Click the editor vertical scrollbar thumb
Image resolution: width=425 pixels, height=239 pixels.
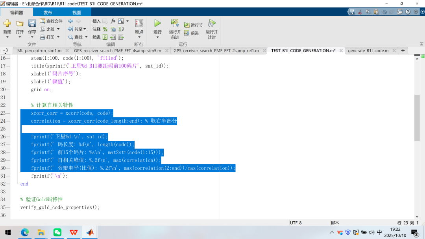[x=417, y=118]
